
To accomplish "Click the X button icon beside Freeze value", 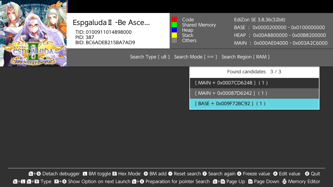I will pyautogui.click(x=239, y=174).
